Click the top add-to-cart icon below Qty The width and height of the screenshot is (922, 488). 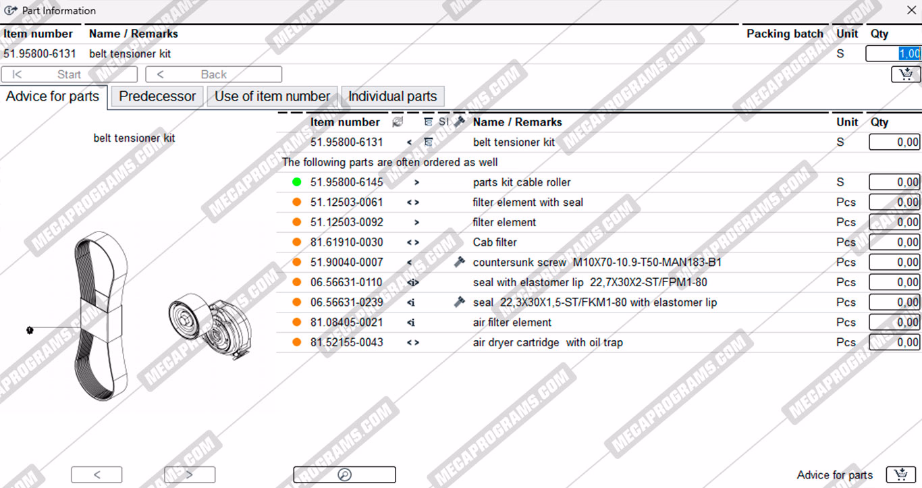906,74
